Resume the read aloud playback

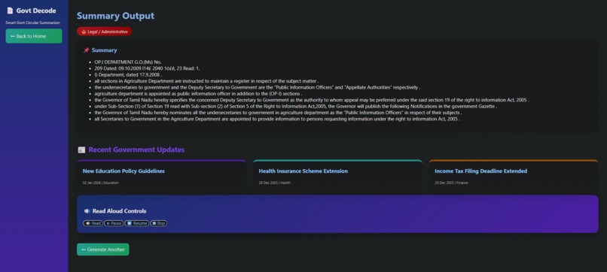coord(136,223)
